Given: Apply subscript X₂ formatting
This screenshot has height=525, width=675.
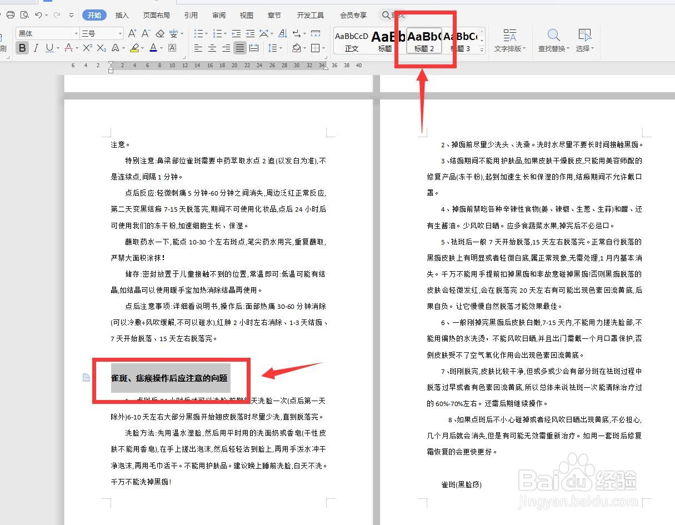Looking at the screenshot, I should pyautogui.click(x=101, y=48).
